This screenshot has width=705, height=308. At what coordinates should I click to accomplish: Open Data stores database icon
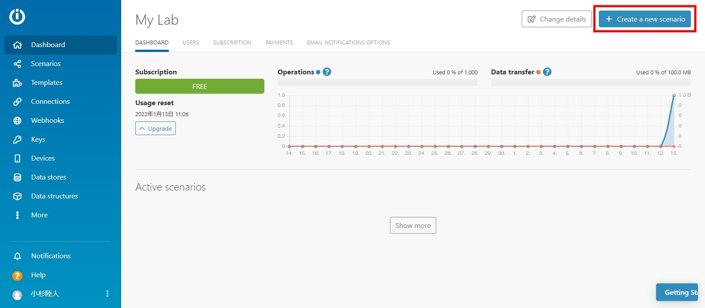[x=17, y=177]
